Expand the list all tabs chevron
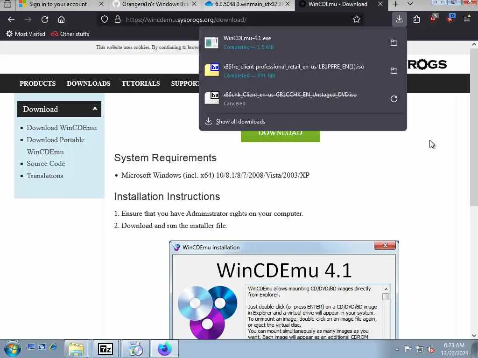The width and height of the screenshot is (478, 358). click(410, 4)
